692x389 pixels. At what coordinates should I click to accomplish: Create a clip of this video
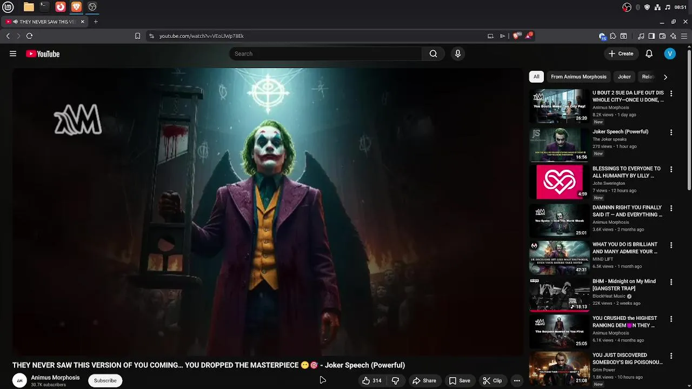coord(493,380)
